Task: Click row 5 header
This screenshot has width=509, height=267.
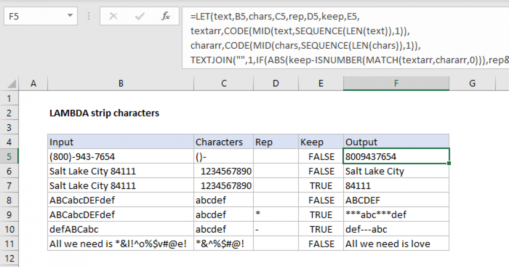Action: click(9, 156)
